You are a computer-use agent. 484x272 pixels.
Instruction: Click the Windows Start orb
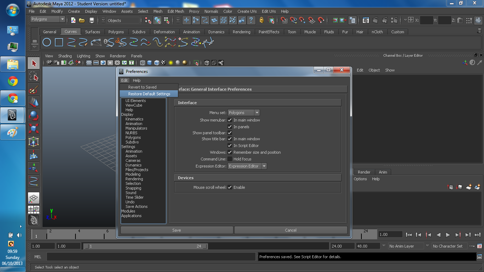tap(13, 10)
